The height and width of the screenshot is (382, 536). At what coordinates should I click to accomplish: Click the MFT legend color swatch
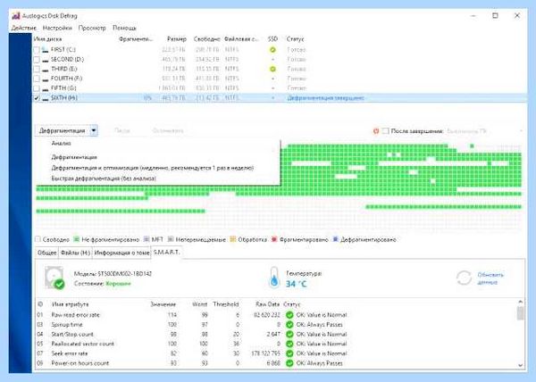click(x=147, y=239)
